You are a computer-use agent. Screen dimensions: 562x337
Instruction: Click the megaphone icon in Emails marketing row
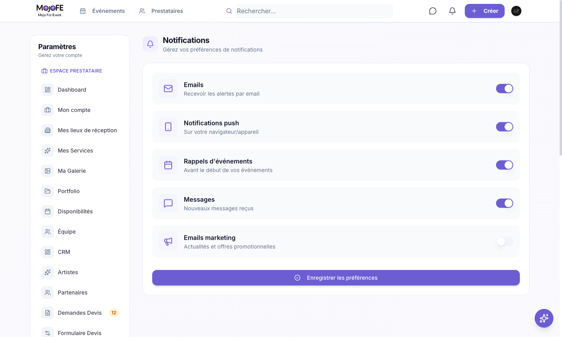click(168, 241)
